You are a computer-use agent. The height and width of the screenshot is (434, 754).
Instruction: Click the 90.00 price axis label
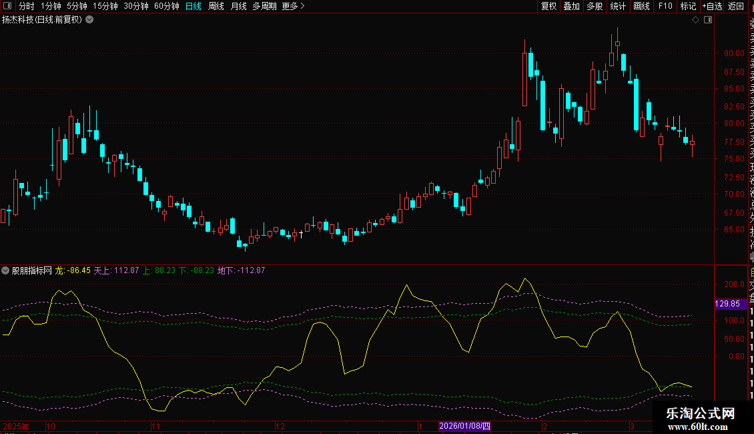(x=734, y=53)
